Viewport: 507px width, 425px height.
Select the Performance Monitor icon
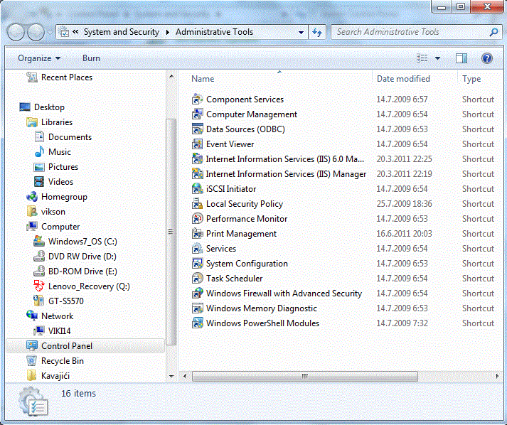(x=198, y=219)
